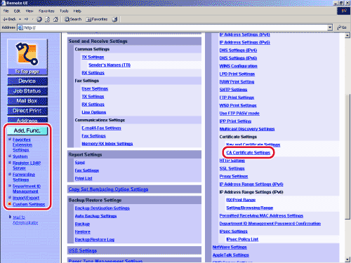Open the CA Certificate Settings link
The image size is (351, 263).
pos(248,153)
